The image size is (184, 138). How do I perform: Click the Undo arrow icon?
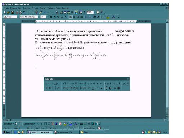click(x=45, y=12)
